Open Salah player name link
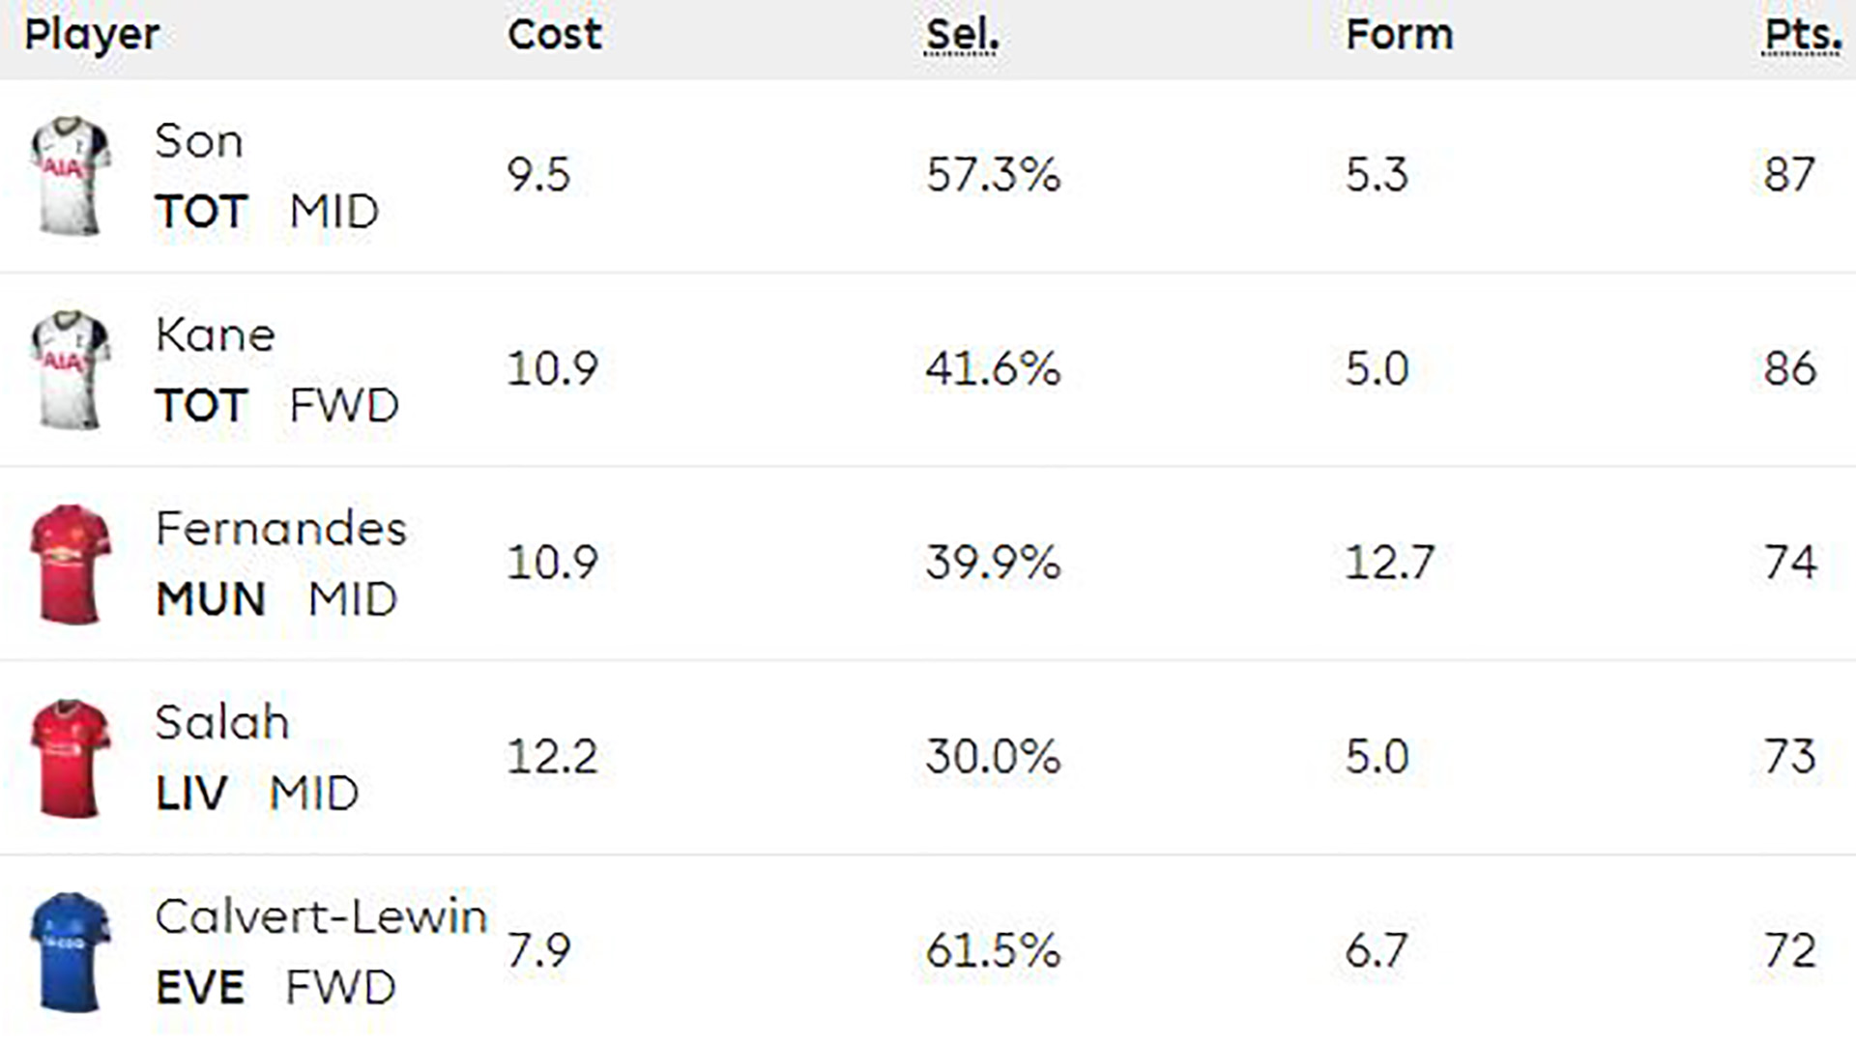The image size is (1856, 1044). point(222,722)
